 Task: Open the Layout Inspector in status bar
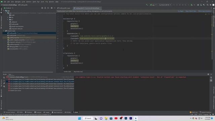click(x=206, y=112)
